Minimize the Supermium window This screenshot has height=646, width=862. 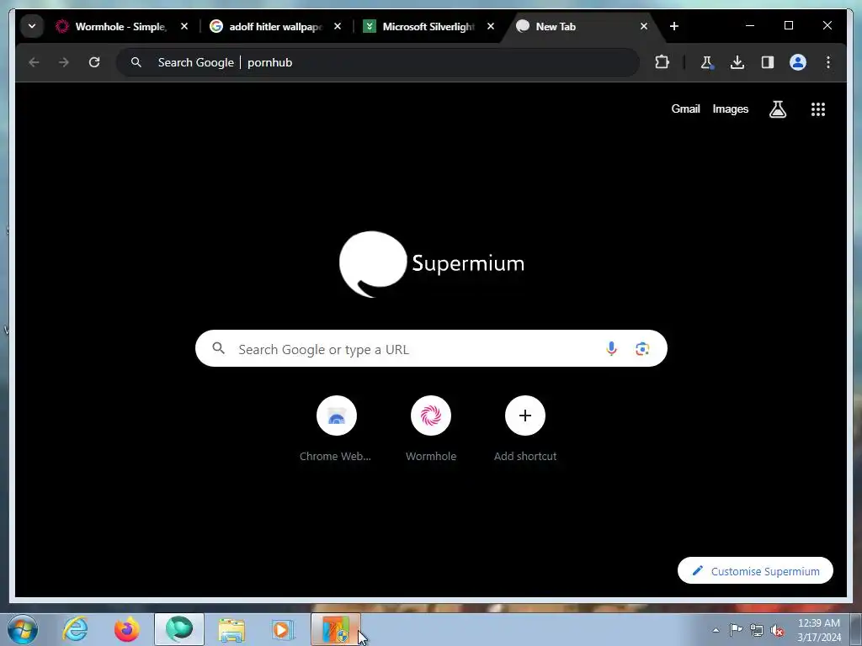point(750,25)
